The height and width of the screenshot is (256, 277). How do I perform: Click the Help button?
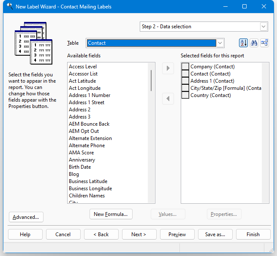click(25, 234)
